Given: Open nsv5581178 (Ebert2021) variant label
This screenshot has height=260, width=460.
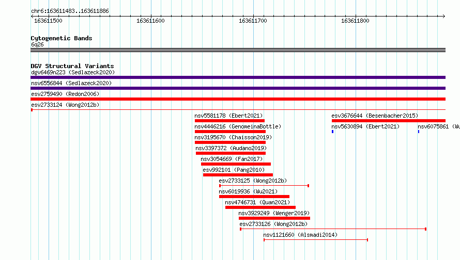Looking at the screenshot, I should coord(228,116).
